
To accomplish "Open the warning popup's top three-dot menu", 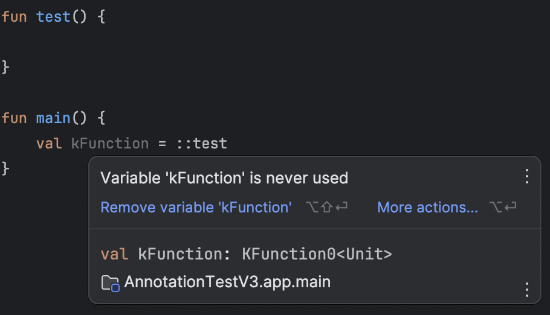I will click(526, 176).
